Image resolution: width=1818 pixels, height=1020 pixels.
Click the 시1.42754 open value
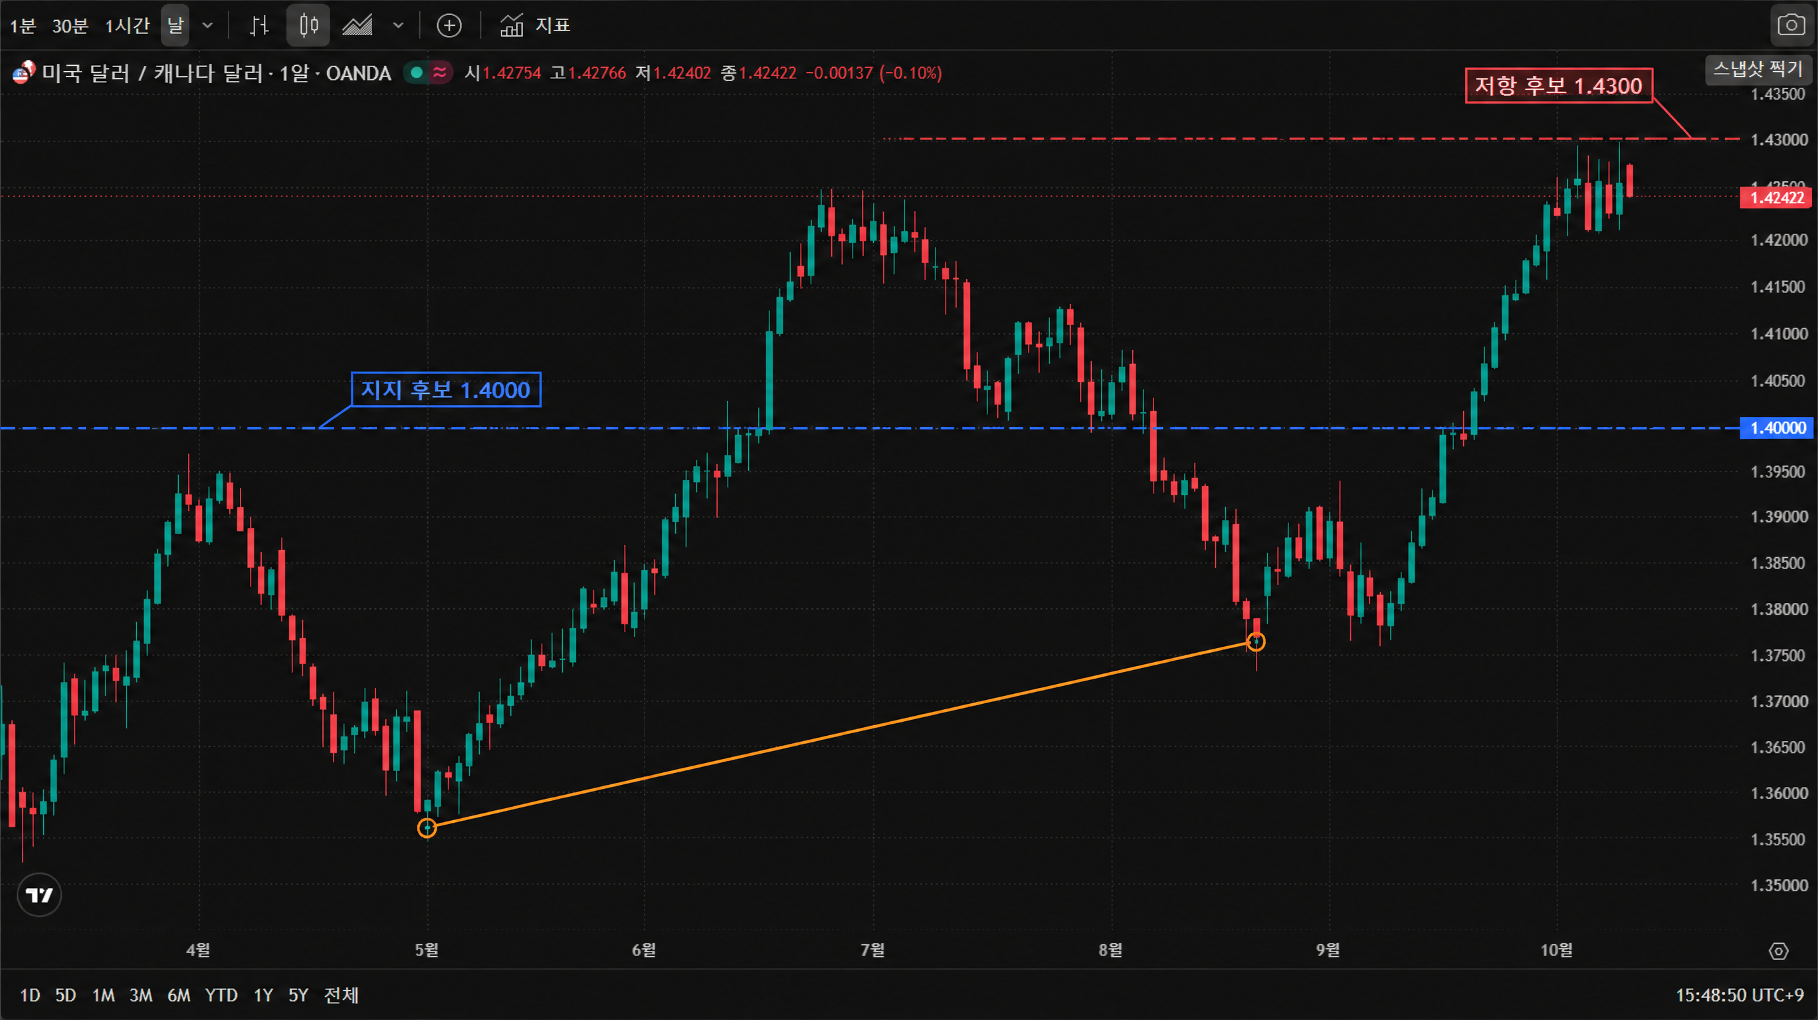(x=502, y=72)
